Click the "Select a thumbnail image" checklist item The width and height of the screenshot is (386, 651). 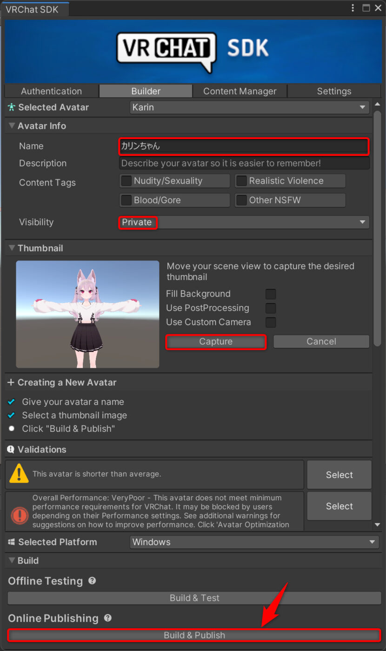click(74, 415)
